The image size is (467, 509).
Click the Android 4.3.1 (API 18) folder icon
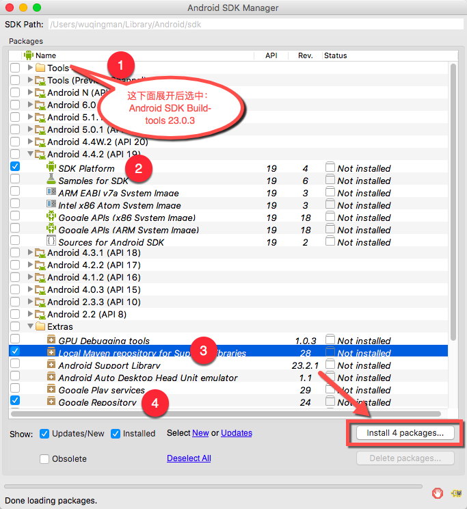(40, 253)
